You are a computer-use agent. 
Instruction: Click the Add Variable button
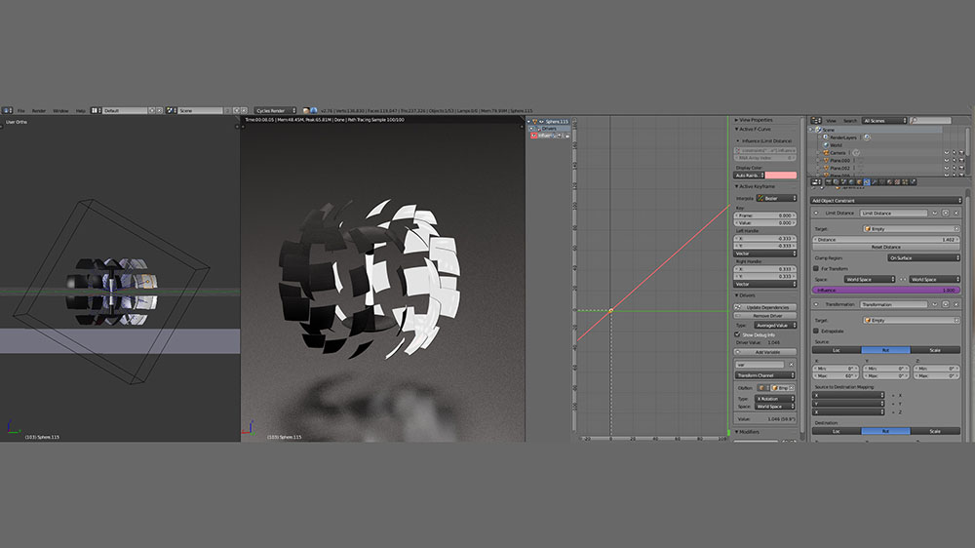point(764,352)
